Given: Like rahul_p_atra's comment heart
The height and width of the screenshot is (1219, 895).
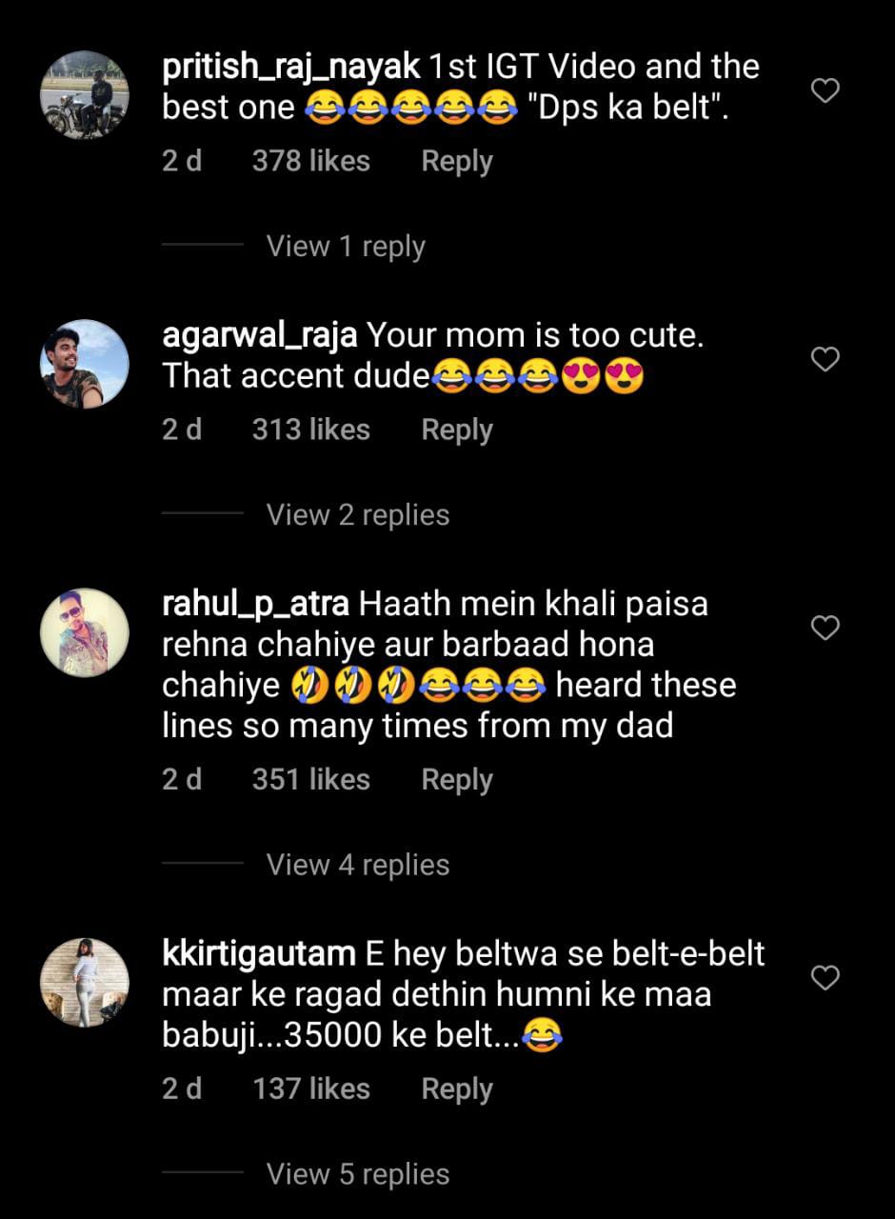Looking at the screenshot, I should [x=825, y=629].
